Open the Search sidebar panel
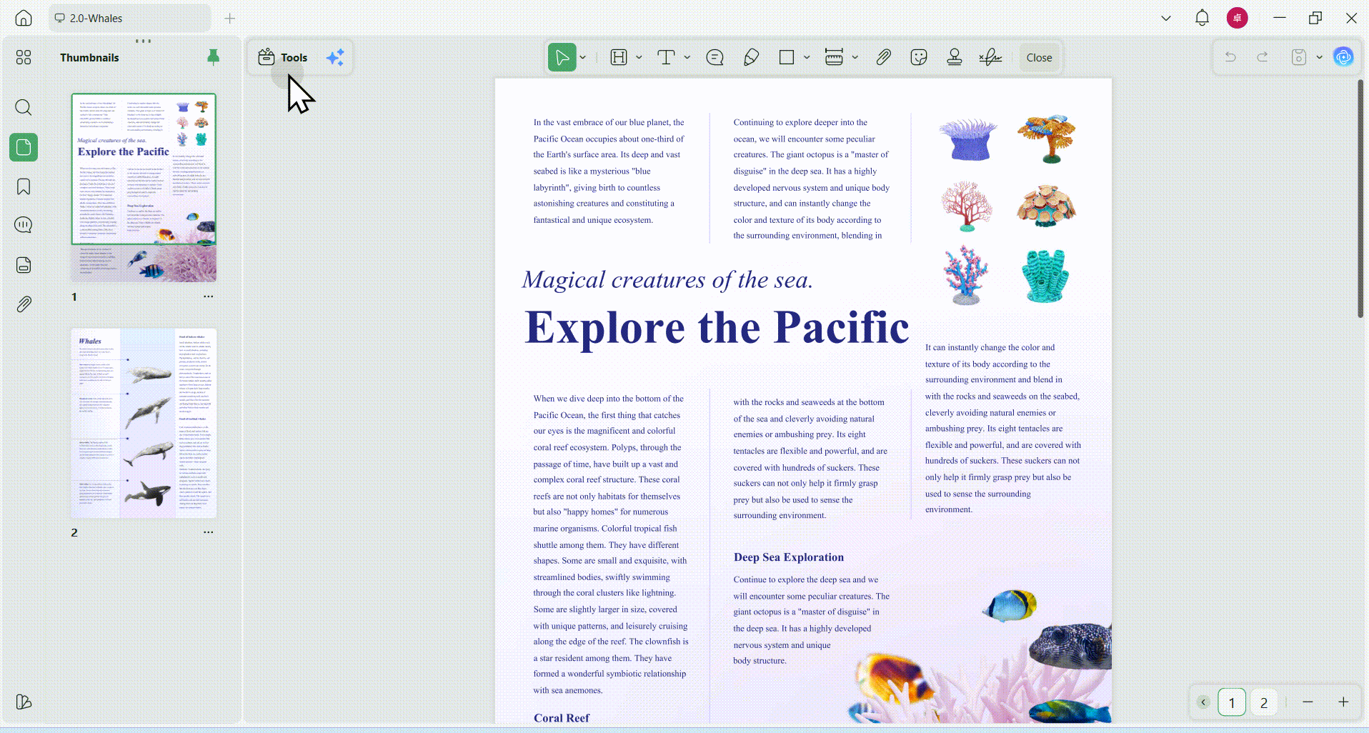The height and width of the screenshot is (733, 1369). click(x=24, y=108)
